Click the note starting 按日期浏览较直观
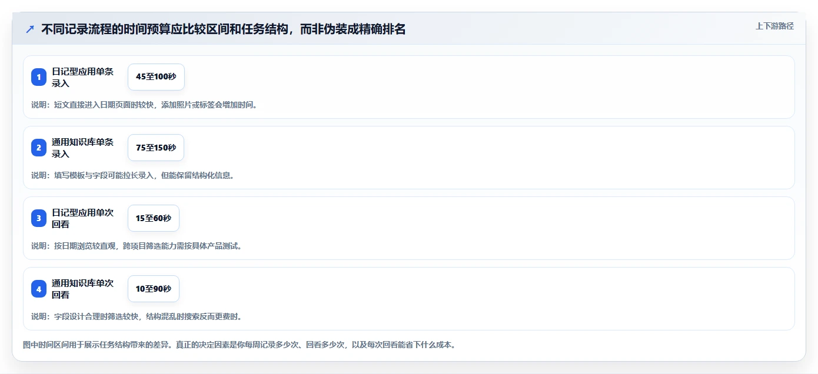The height and width of the screenshot is (374, 818). pyautogui.click(x=137, y=246)
